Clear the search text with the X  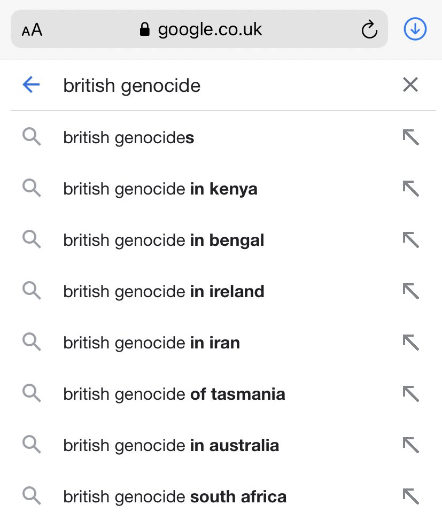[x=410, y=84]
